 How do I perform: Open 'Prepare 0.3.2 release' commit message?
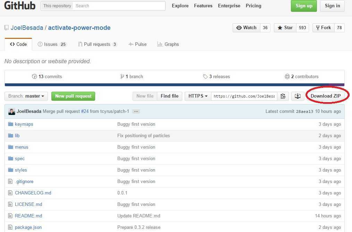139,227
